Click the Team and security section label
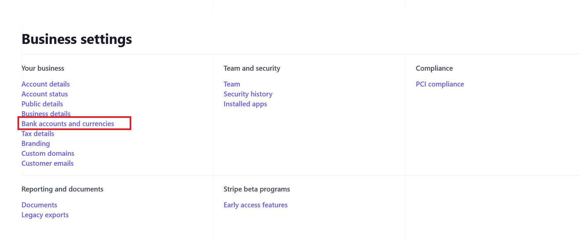 click(x=252, y=68)
